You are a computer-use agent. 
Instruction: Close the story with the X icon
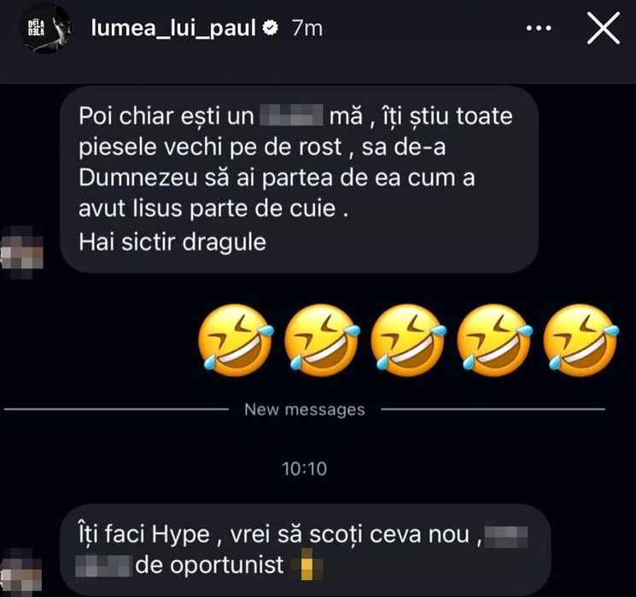click(x=604, y=28)
